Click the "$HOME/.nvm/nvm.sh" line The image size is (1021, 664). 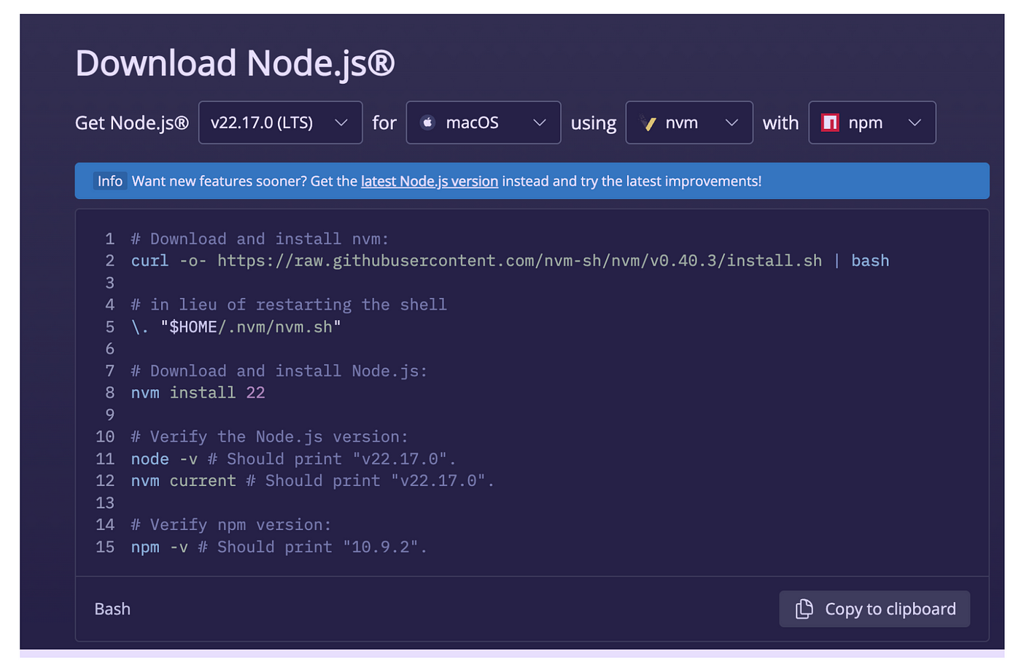point(236,327)
